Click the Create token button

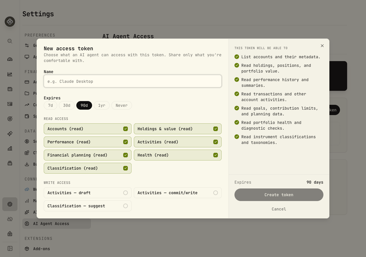click(279, 195)
